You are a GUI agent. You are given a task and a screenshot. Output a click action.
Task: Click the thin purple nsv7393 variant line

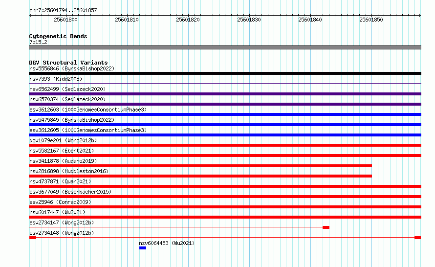(x=225, y=83)
